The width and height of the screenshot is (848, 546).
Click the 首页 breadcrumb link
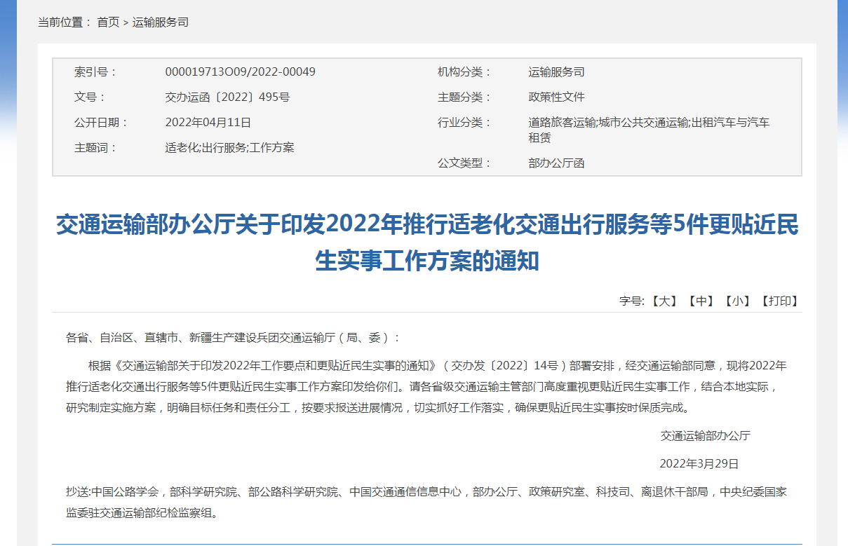pos(108,22)
